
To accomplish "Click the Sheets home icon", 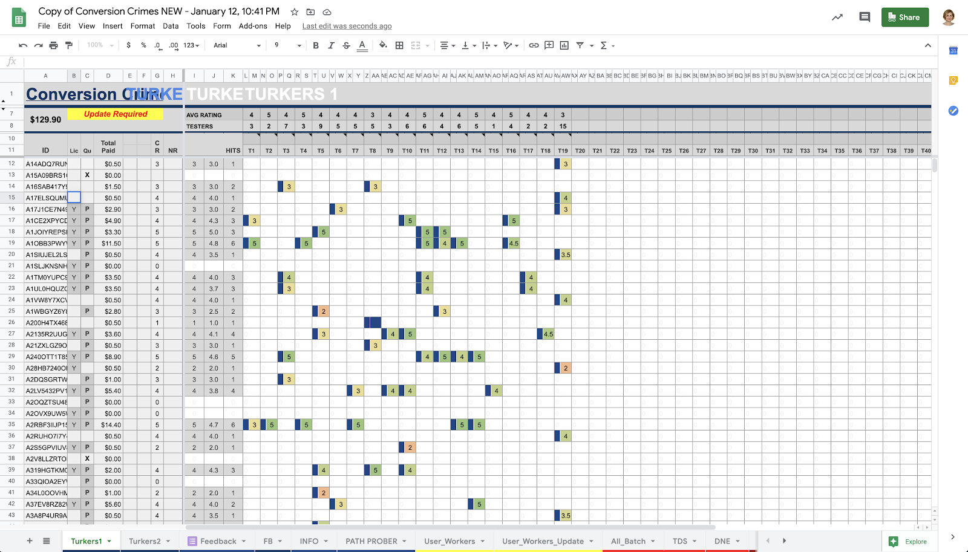I will 19,18.
